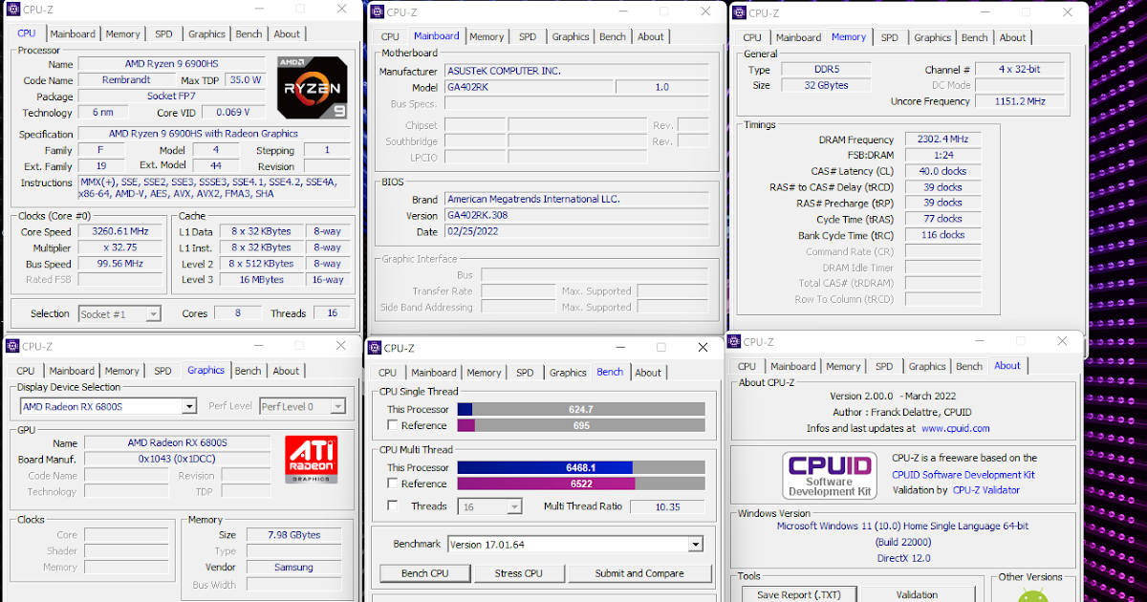Image resolution: width=1147 pixels, height=602 pixels.
Task: Switch to SPD tab in the Memory window
Action: 890,38
